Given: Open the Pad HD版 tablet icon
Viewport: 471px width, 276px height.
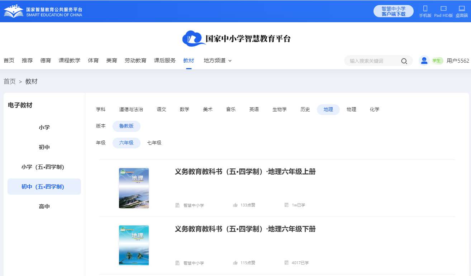Looking at the screenshot, I should [443, 8].
